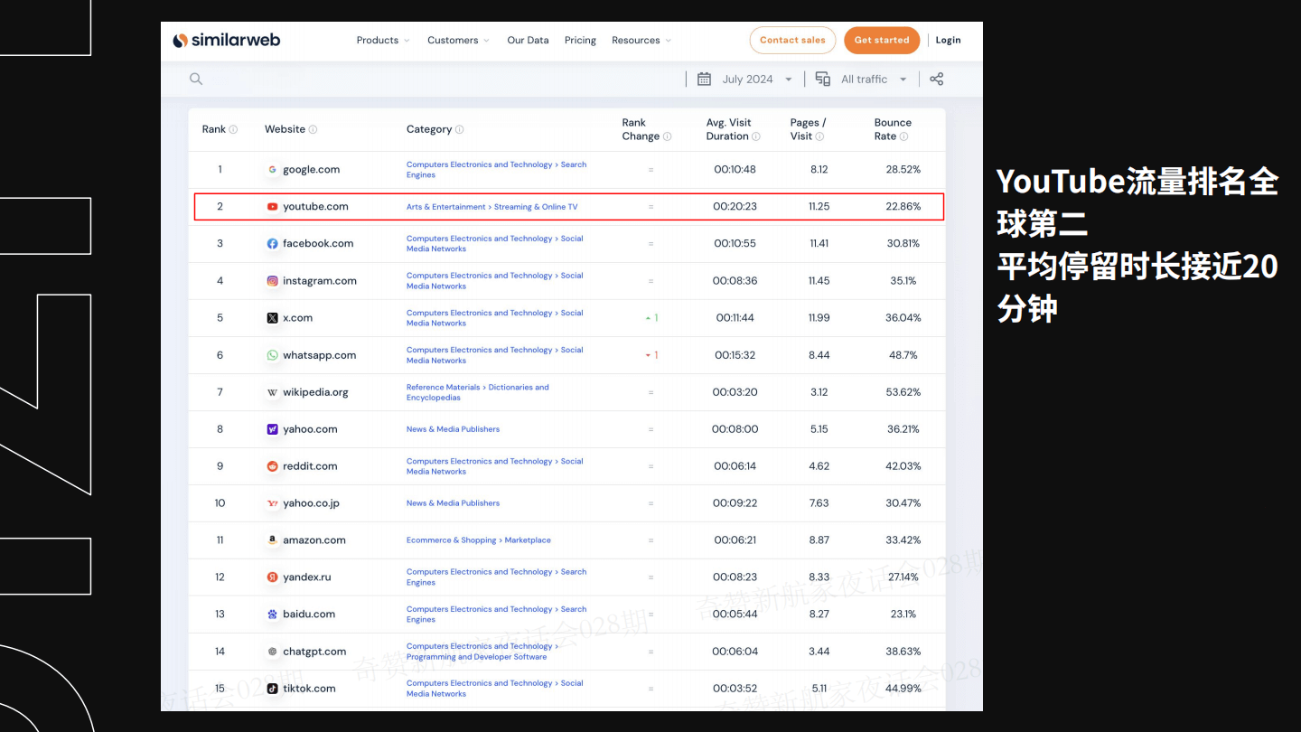Screen dimensions: 1301x732
Task: Click the Amazon favicon in row 11
Action: pos(272,540)
